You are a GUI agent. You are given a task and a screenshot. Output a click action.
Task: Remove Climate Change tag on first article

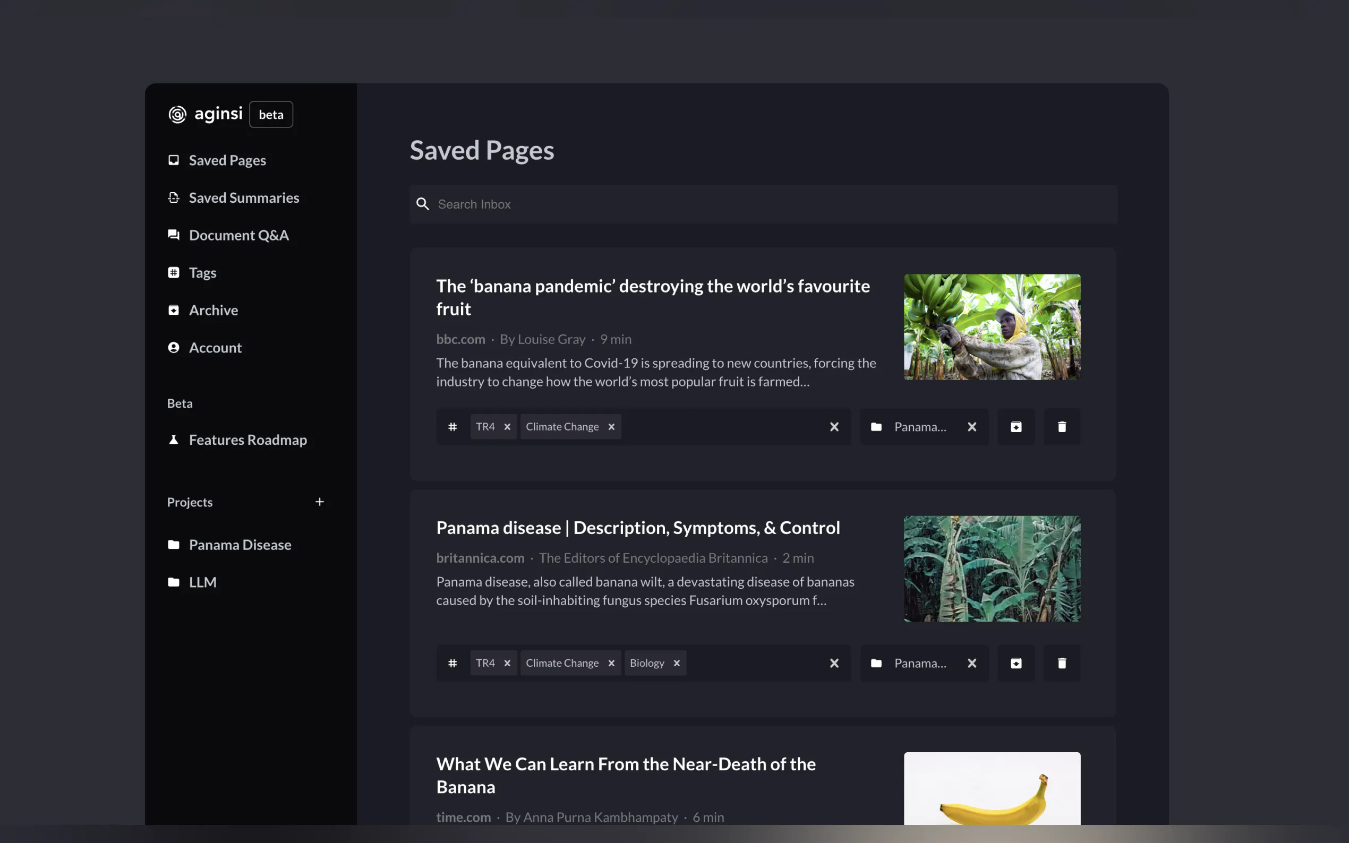tap(611, 426)
